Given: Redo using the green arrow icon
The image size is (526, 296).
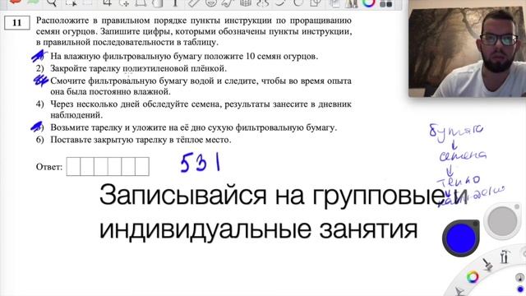Looking at the screenshot, I should click(34, 2).
